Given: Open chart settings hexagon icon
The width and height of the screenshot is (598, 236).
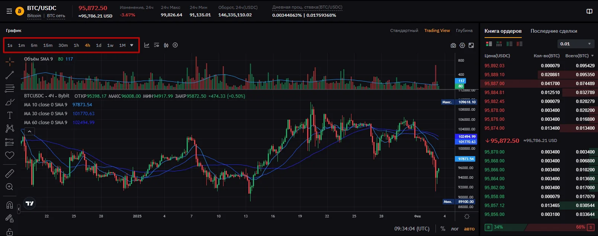Looking at the screenshot, I should (462, 45).
